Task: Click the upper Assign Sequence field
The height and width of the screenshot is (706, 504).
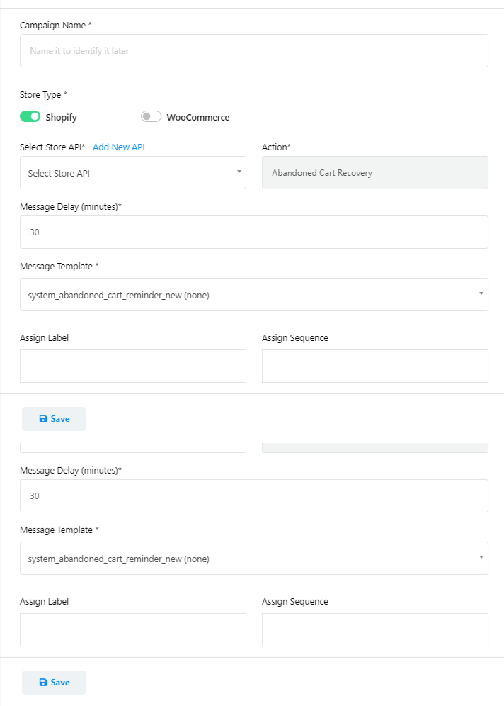Action: click(374, 366)
